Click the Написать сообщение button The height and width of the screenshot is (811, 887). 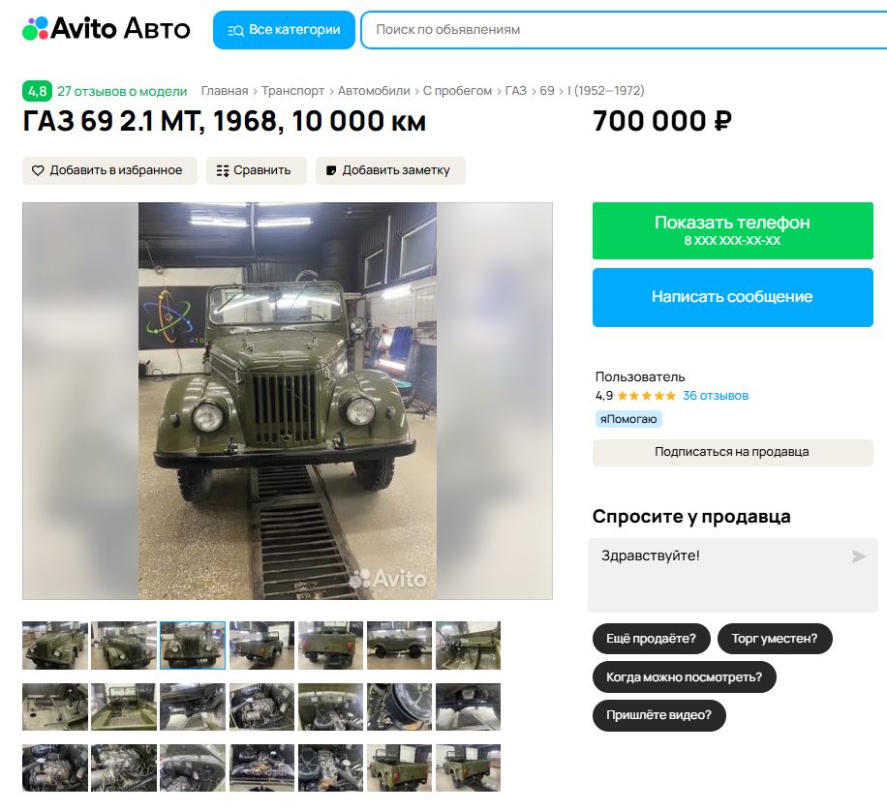(733, 297)
